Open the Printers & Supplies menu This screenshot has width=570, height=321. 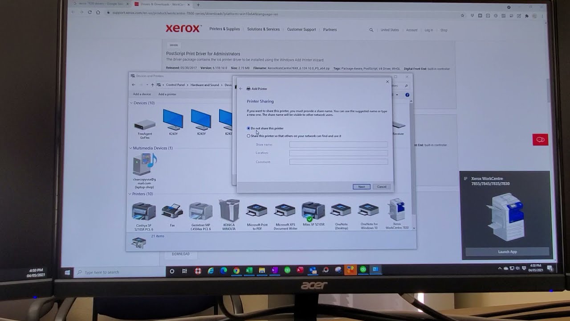tap(224, 29)
